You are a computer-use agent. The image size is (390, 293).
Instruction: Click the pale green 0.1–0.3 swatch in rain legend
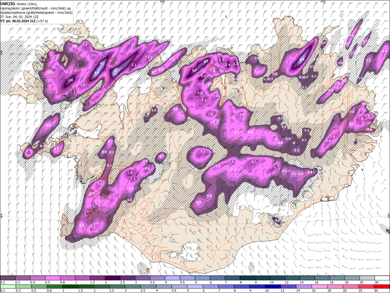pos(8,287)
